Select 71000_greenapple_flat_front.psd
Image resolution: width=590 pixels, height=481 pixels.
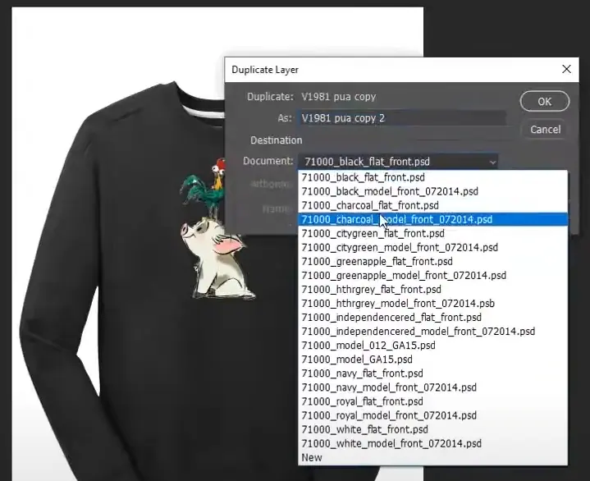(432, 261)
